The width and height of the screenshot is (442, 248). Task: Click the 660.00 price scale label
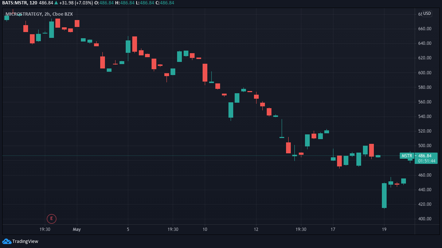(425, 29)
